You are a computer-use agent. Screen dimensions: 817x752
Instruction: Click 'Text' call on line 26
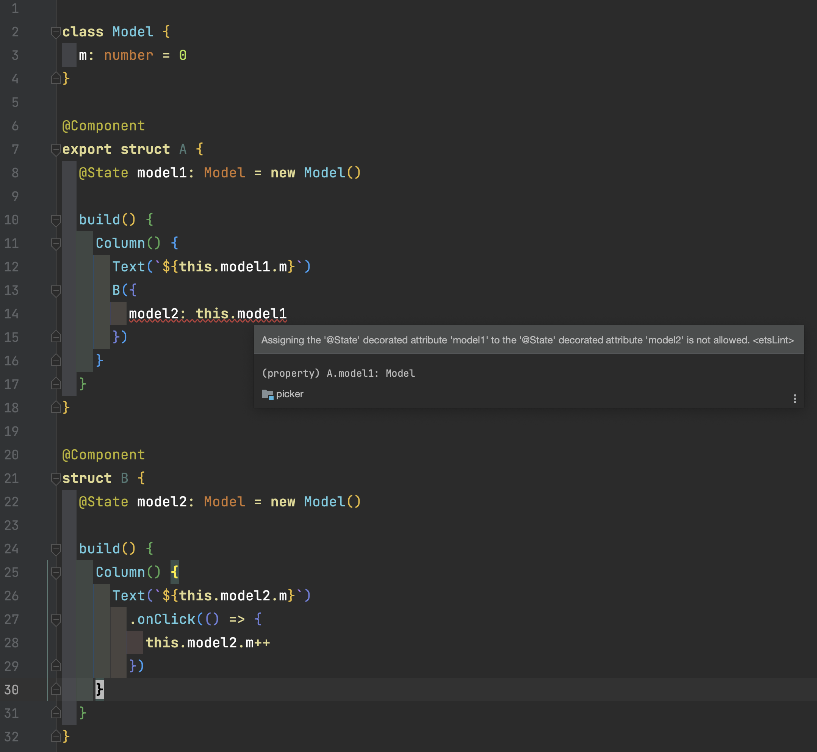tap(128, 596)
